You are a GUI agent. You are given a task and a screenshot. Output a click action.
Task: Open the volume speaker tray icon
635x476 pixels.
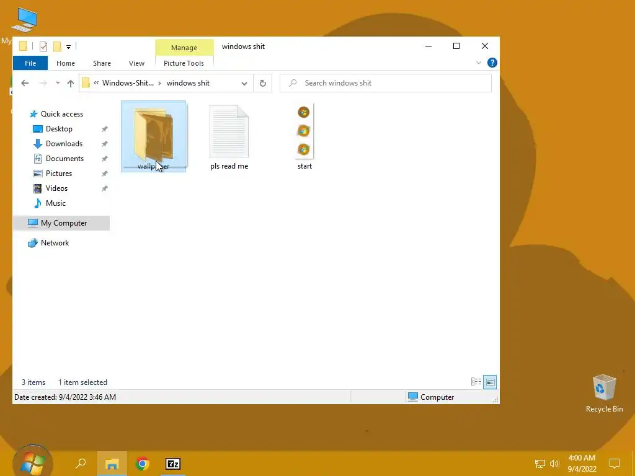pos(554,464)
